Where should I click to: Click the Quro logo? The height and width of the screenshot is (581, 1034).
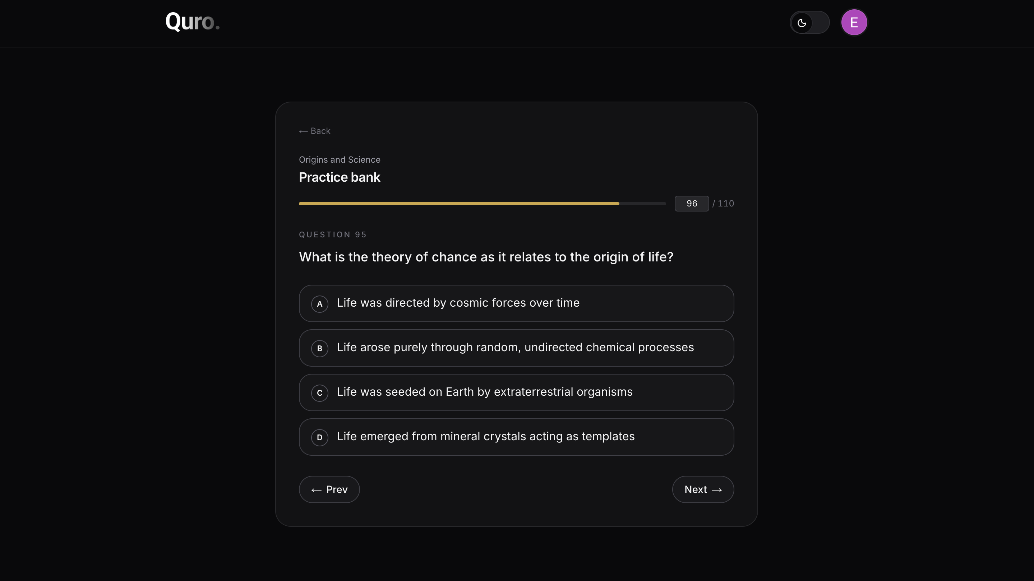[192, 21]
